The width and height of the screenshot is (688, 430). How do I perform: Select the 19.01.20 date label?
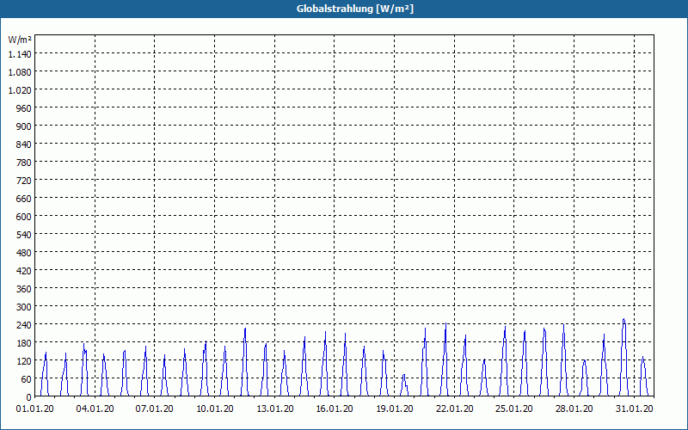(395, 409)
